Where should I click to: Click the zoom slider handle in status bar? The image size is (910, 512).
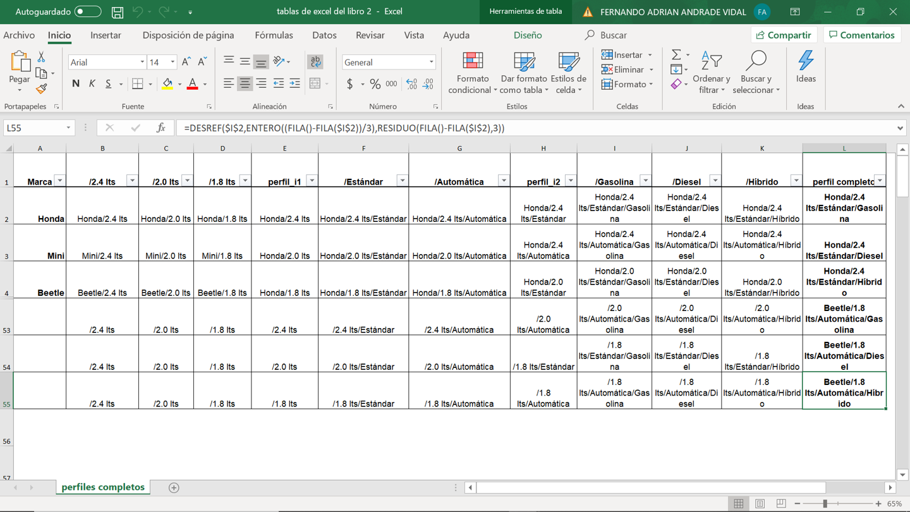825,504
